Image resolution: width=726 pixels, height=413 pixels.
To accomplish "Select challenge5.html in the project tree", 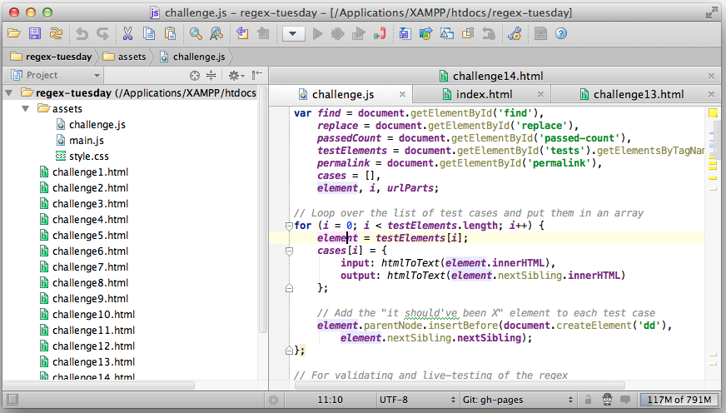I will click(84, 235).
